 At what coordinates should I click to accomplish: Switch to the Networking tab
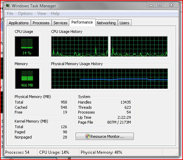point(106,23)
